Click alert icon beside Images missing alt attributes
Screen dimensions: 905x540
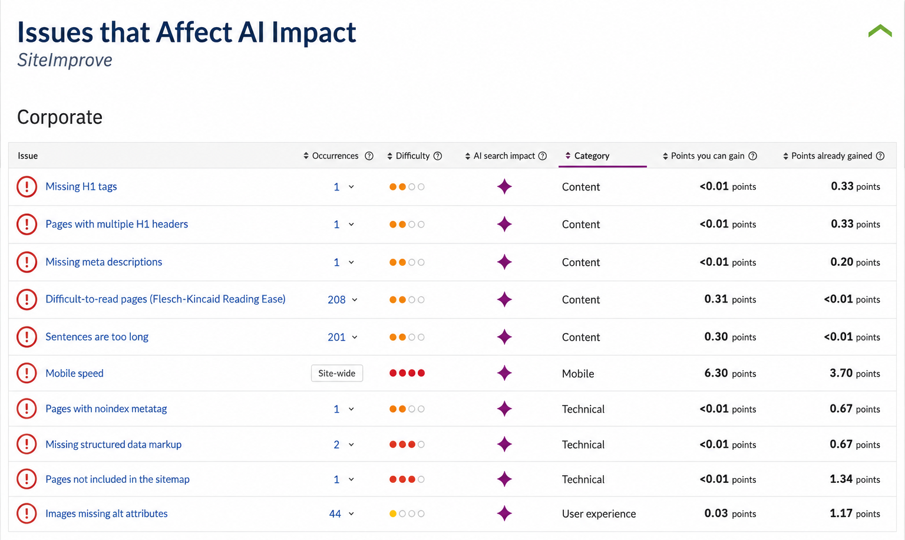click(x=27, y=513)
